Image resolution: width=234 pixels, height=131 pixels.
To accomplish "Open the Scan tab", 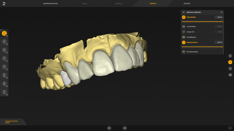I will click(x=84, y=4).
